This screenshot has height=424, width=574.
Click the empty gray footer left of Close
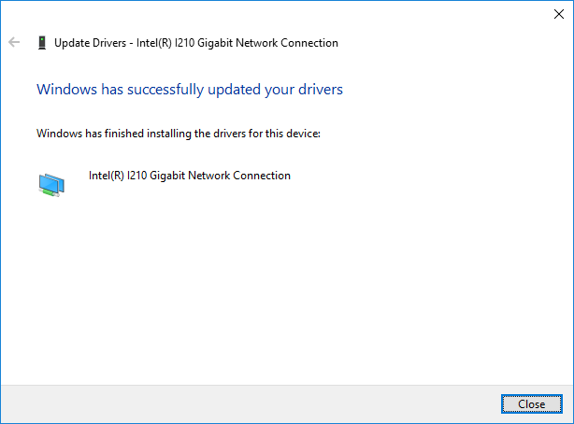pos(252,403)
